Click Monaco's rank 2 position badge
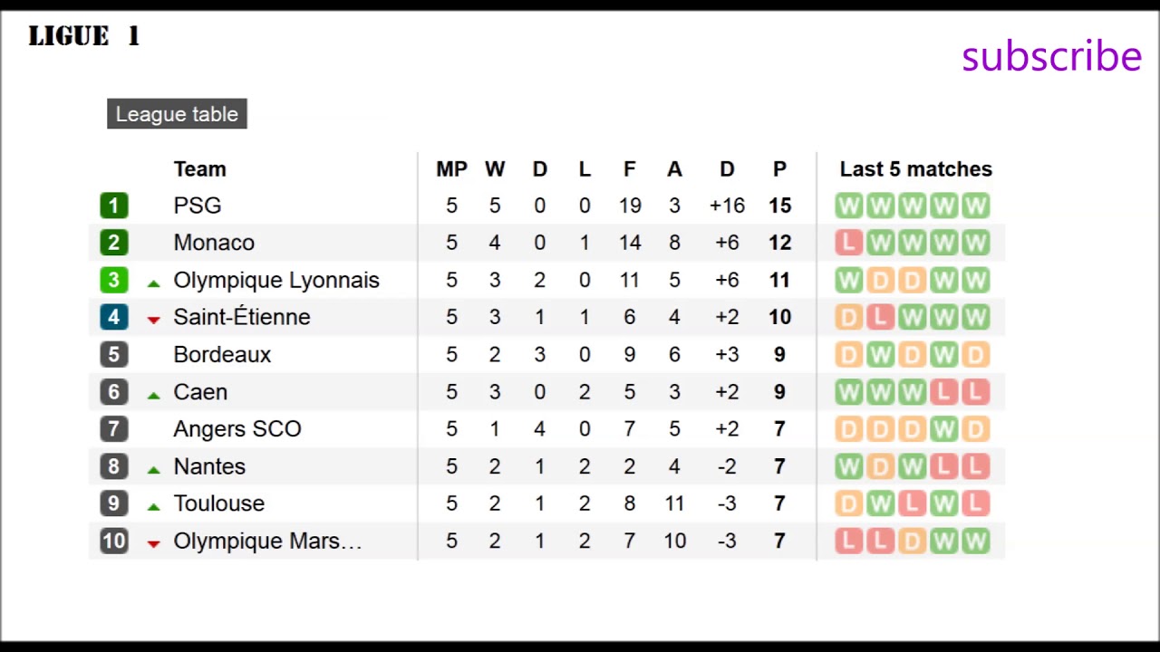This screenshot has width=1160, height=652. tap(113, 243)
